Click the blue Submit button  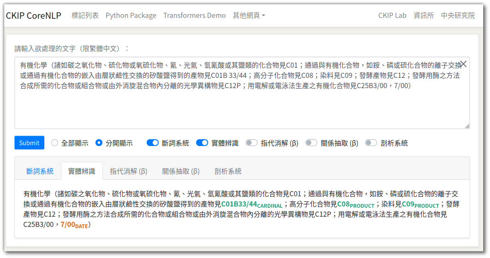[29, 143]
